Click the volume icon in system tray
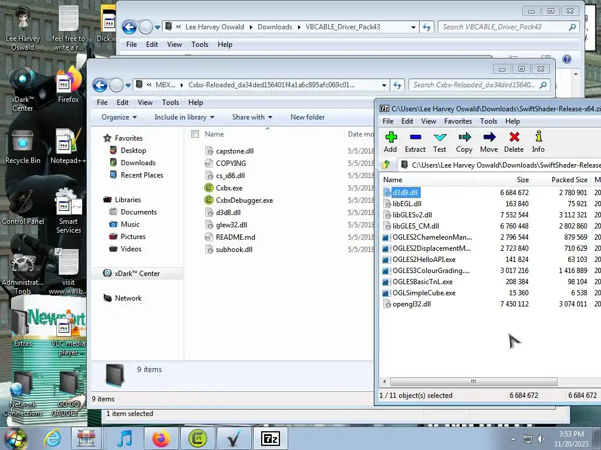This screenshot has width=601, height=450. [x=542, y=439]
